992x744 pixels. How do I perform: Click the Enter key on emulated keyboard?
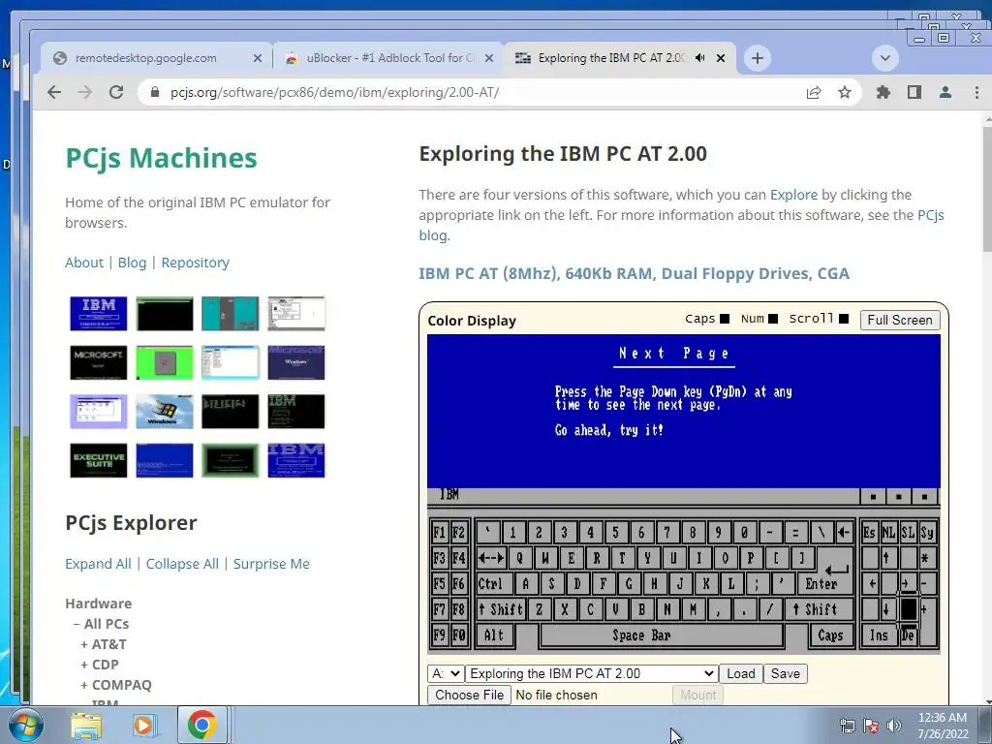pyautogui.click(x=821, y=584)
